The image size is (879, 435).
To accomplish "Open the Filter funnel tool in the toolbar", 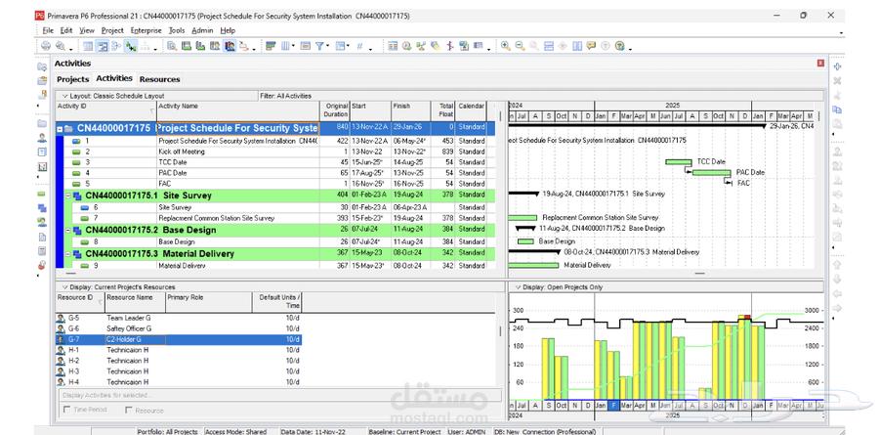I will coord(321,46).
